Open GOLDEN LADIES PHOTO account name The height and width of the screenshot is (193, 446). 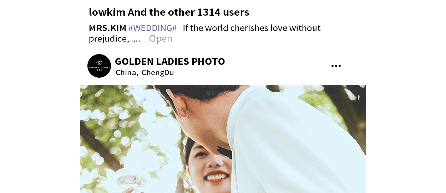pos(170,61)
